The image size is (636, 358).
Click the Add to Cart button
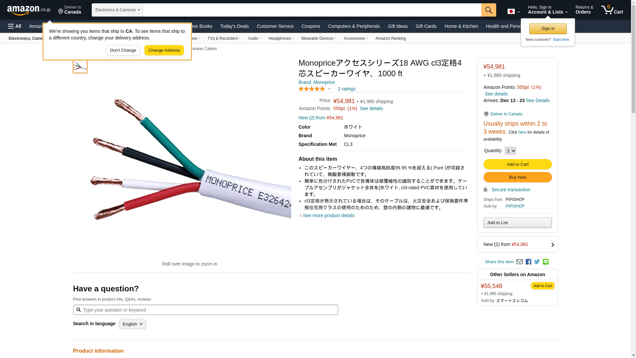[x=517, y=164]
